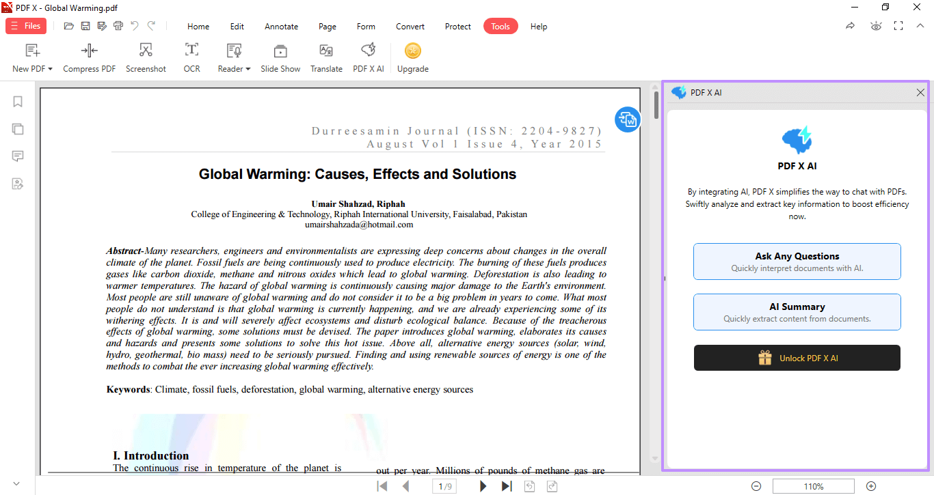
Task: Toggle full screen reading mode
Action: click(x=898, y=25)
